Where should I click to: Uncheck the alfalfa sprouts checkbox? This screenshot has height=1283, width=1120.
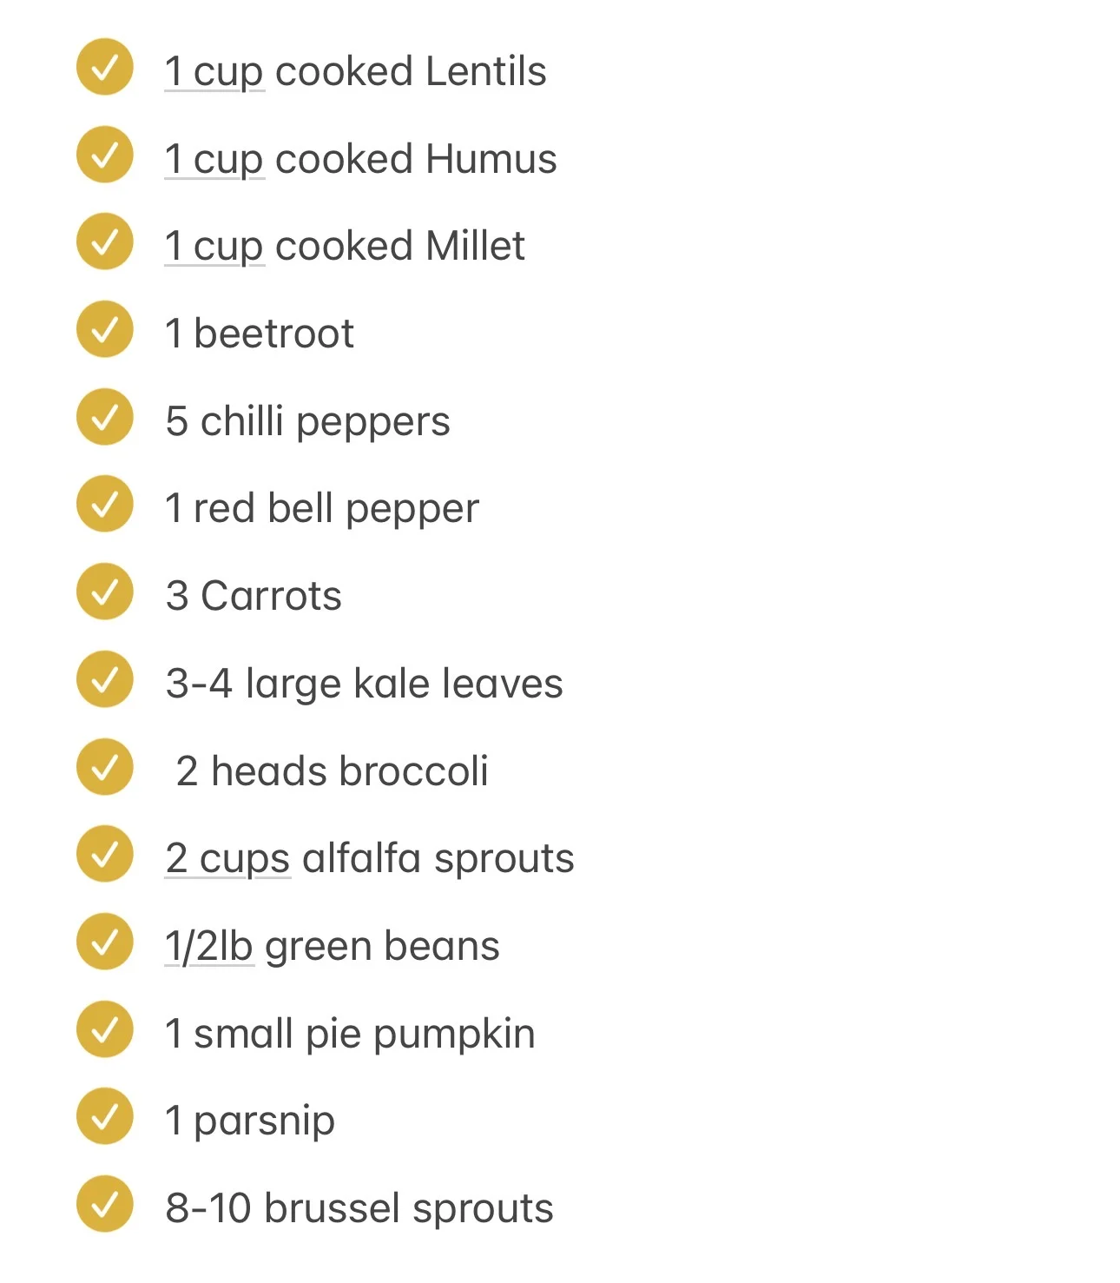click(x=105, y=854)
